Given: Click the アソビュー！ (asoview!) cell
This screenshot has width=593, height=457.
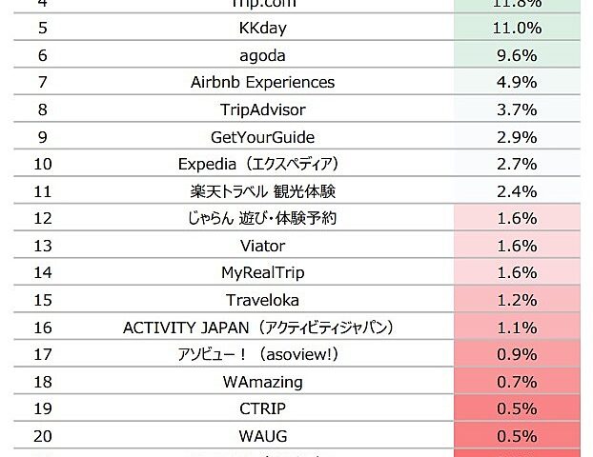Looking at the screenshot, I should (257, 355).
